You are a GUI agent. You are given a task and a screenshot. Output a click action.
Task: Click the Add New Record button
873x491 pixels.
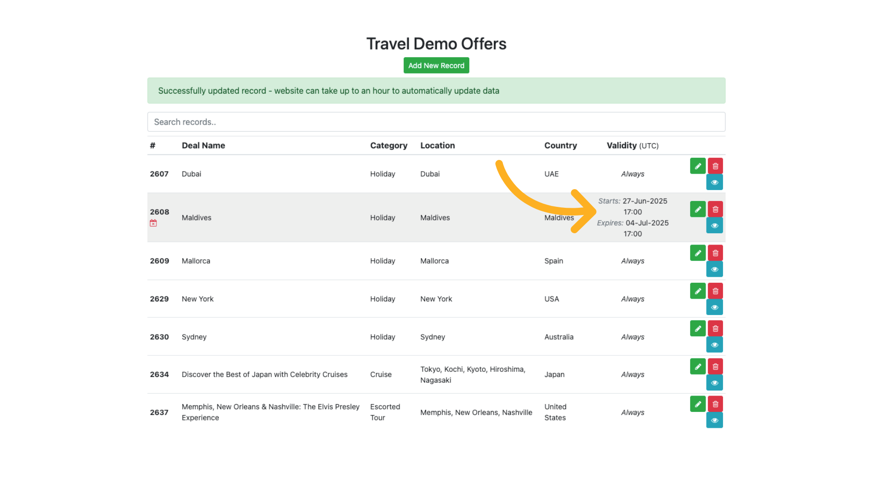436,65
